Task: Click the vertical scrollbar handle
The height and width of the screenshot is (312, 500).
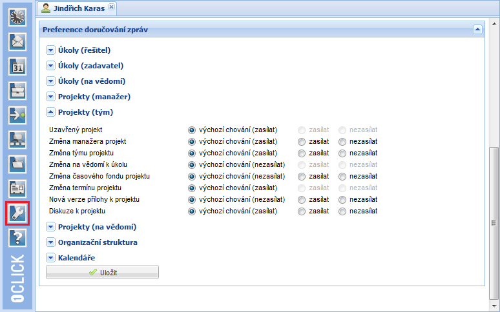Action: coord(494,222)
